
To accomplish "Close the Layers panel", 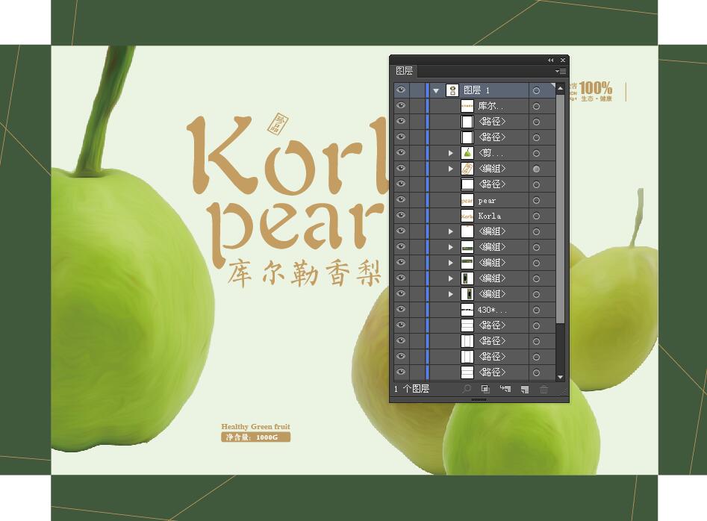I will pyautogui.click(x=563, y=60).
